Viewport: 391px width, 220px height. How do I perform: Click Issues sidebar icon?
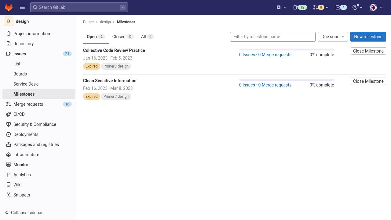tap(9, 54)
